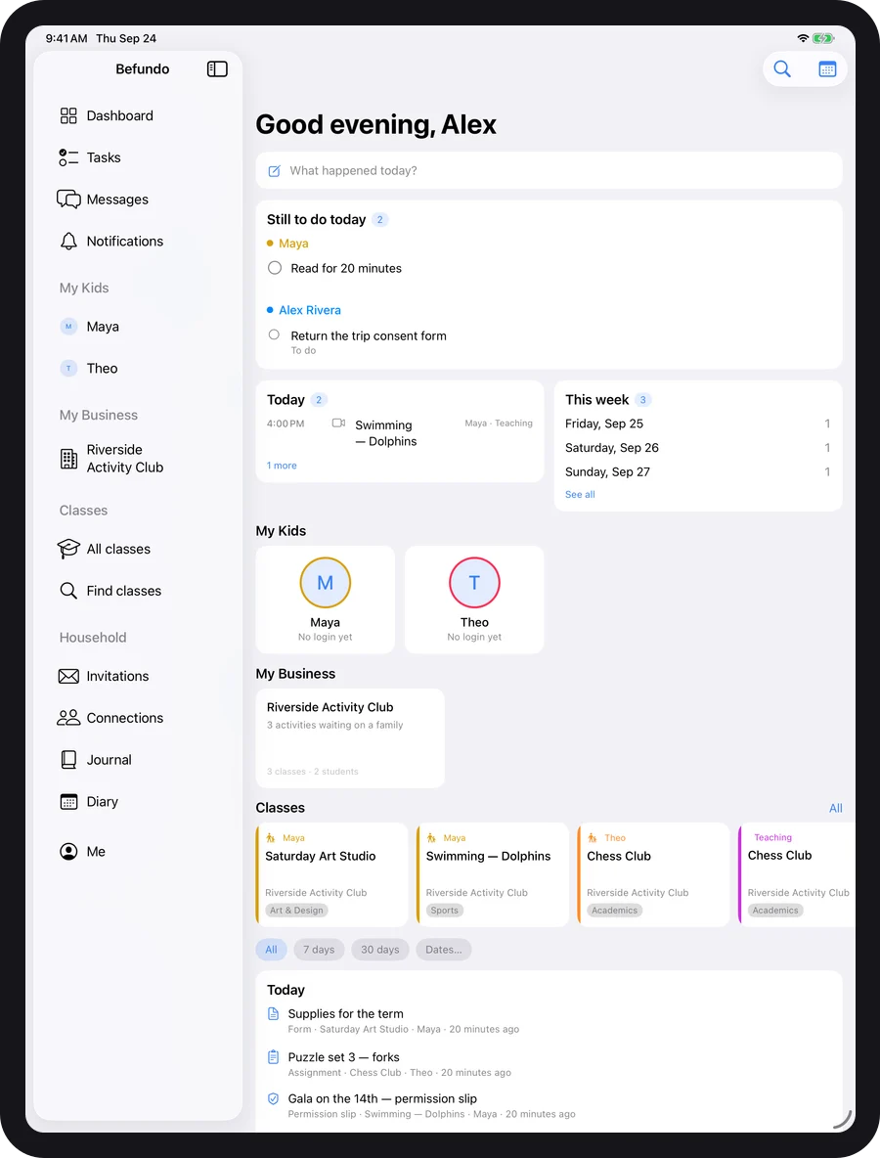Click the Sports tag on Swimming card
Image resolution: width=880 pixels, height=1158 pixels.
point(445,911)
